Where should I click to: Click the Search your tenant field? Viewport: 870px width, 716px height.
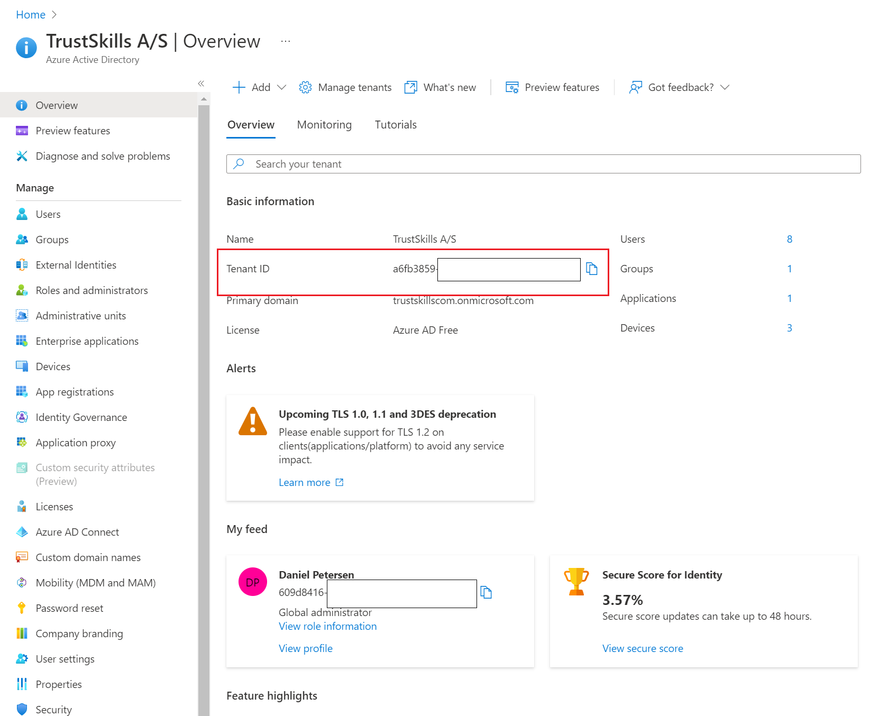pos(543,164)
